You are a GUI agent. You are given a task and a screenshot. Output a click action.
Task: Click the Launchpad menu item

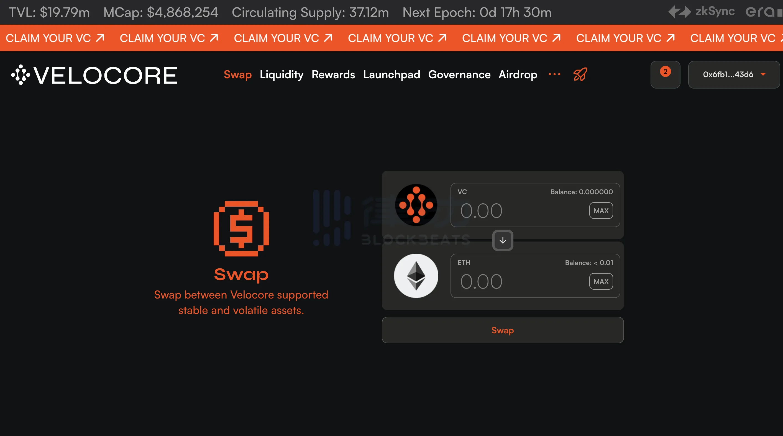[x=391, y=75]
